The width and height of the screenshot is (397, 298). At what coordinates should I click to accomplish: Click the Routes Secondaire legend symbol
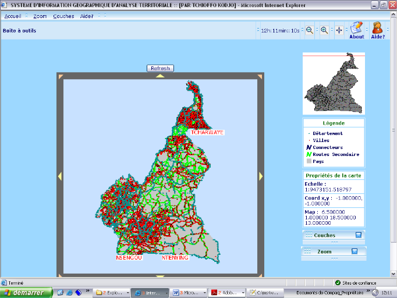coord(309,154)
